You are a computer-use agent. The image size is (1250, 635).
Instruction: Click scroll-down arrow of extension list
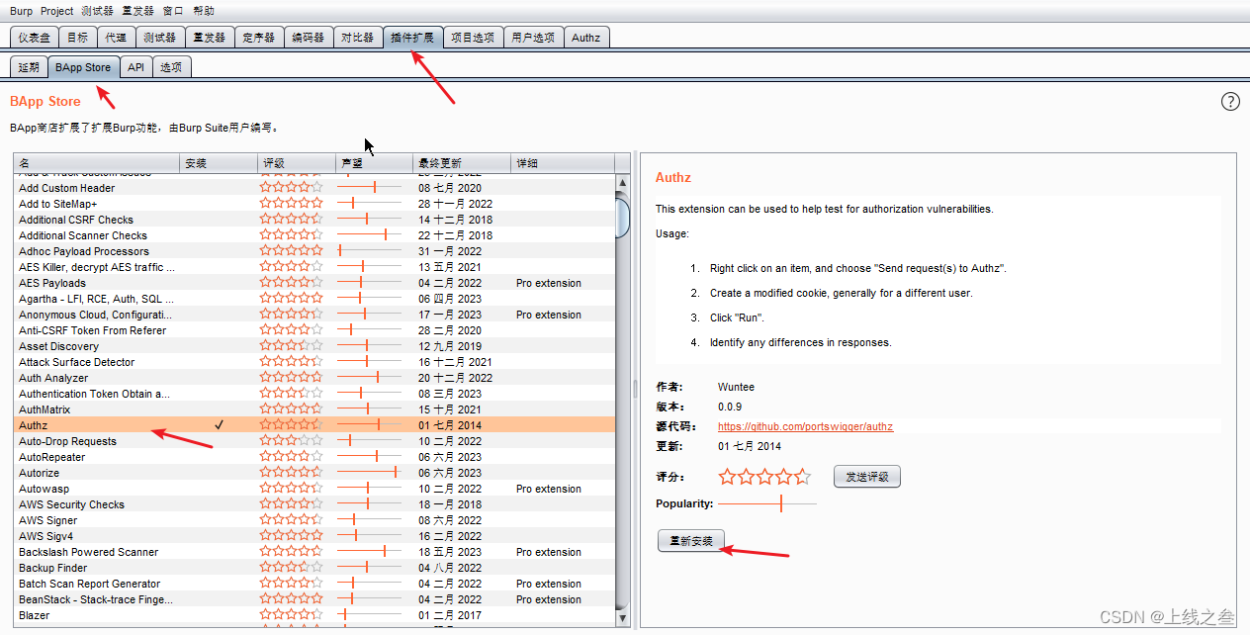[x=623, y=619]
